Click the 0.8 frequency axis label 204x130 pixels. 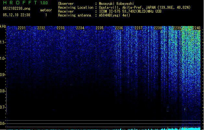tap(3, 91)
